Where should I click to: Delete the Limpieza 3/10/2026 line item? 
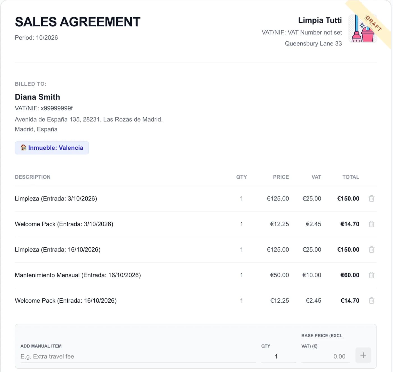(x=371, y=198)
